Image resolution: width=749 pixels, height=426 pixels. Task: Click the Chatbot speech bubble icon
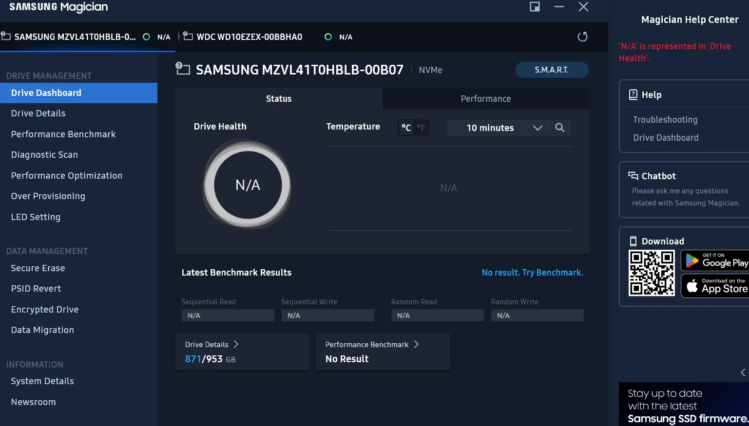point(633,176)
